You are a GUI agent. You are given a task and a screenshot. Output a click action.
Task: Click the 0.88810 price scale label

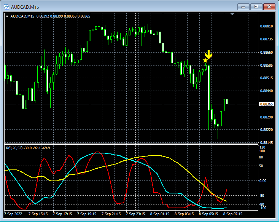click(266, 26)
